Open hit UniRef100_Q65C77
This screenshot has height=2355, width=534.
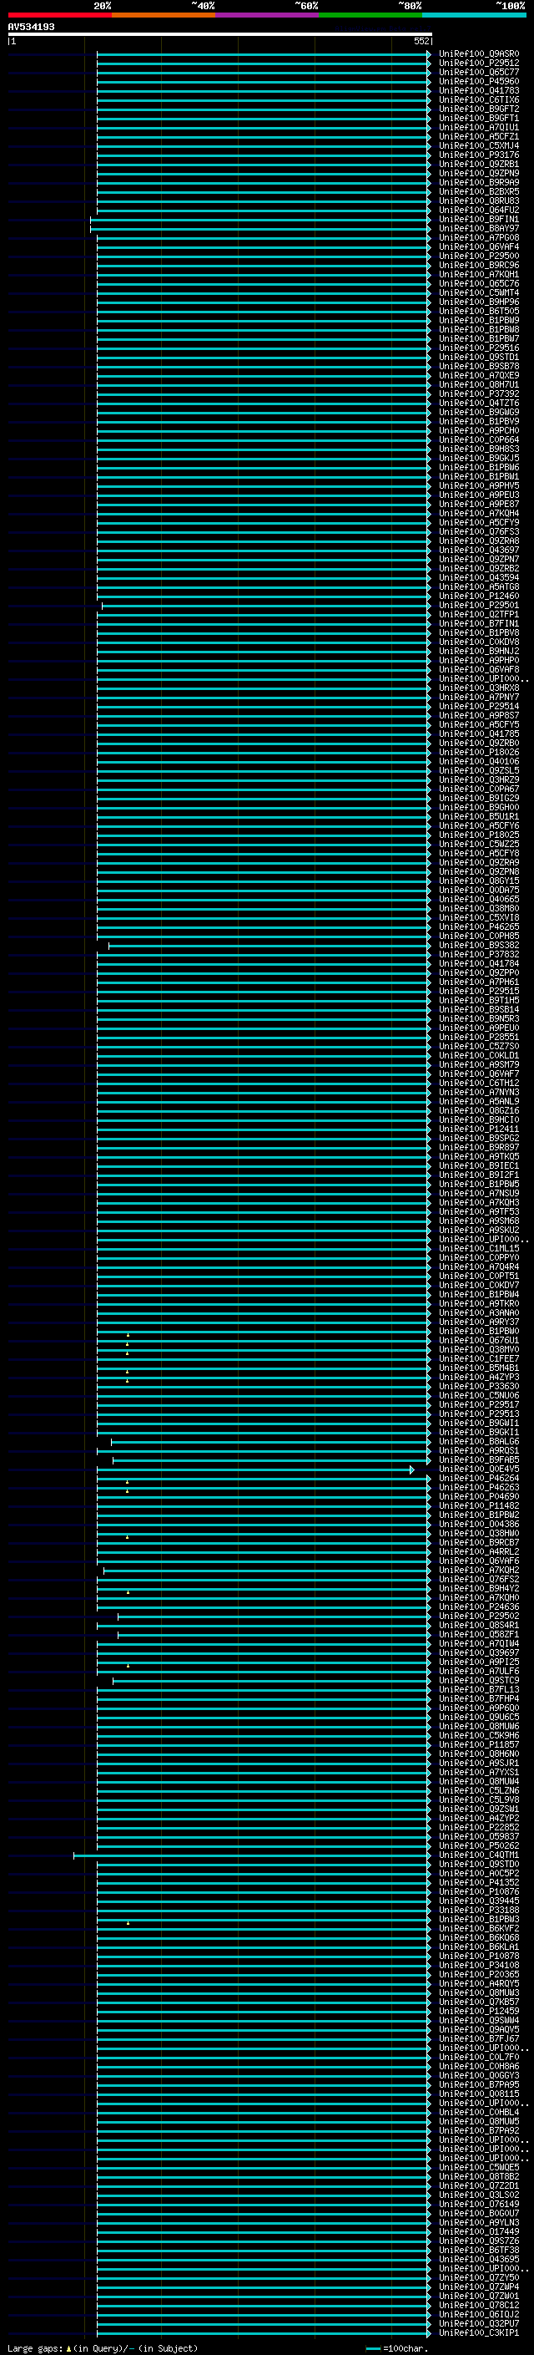(x=479, y=72)
